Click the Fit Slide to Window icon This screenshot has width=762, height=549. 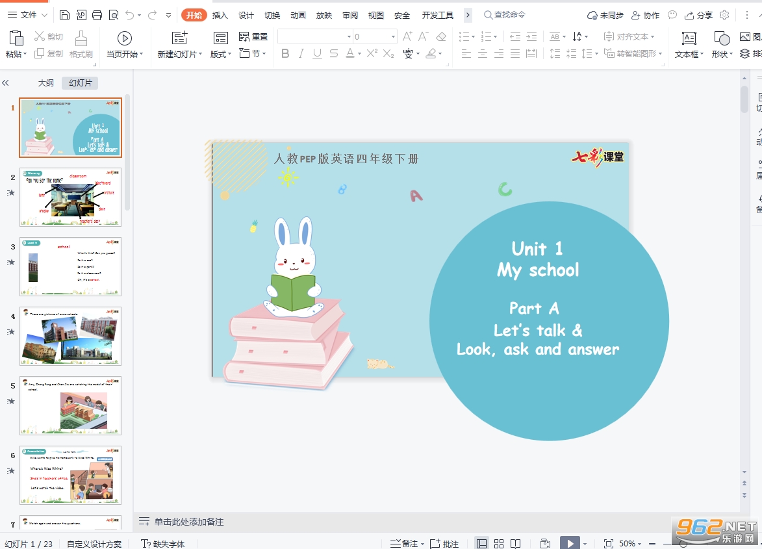pyautogui.click(x=608, y=544)
